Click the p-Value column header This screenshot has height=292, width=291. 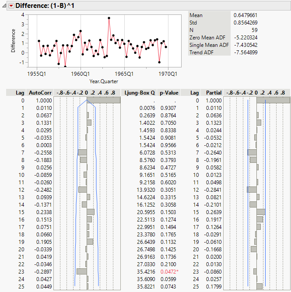click(168, 93)
